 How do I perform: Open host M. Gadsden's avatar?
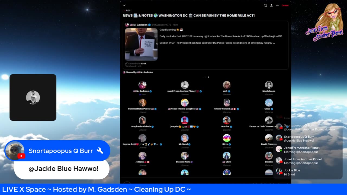tap(142, 85)
